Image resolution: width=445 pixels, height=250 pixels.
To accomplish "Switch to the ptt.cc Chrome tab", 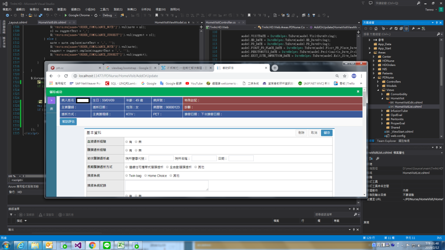I will pos(75,68).
